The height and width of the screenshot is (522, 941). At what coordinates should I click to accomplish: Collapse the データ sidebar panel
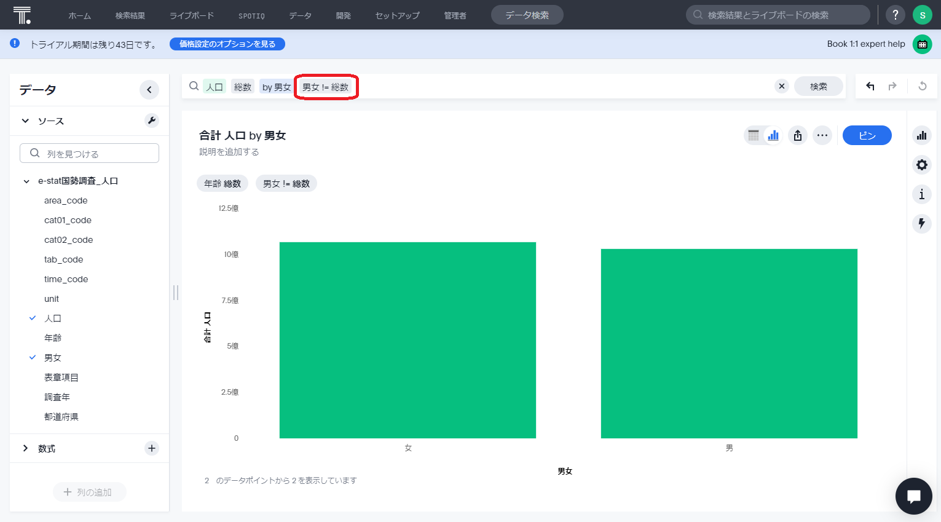click(x=149, y=90)
